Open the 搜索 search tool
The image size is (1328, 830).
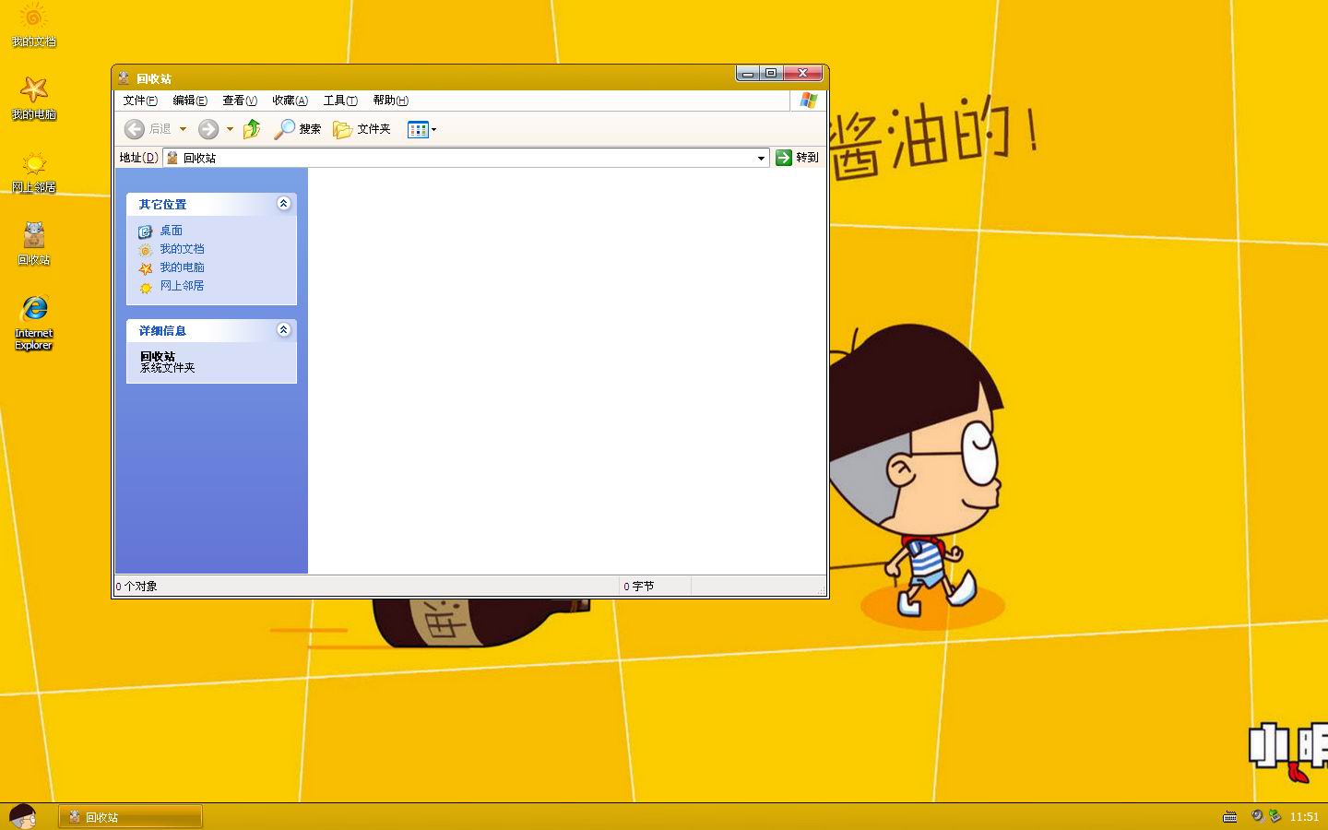click(x=297, y=129)
